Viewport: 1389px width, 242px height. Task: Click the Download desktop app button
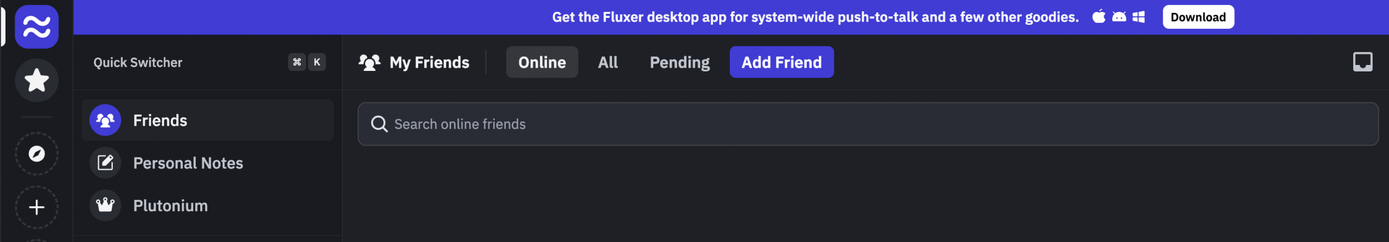(1198, 17)
